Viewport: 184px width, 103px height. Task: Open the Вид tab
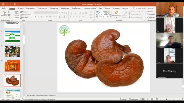click(x=101, y=8)
